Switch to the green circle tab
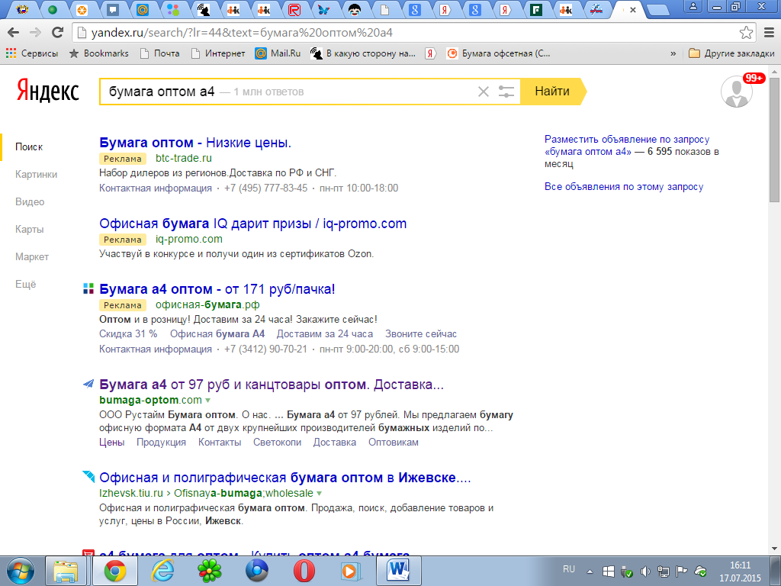The image size is (781, 586). pyautogui.click(x=52, y=9)
